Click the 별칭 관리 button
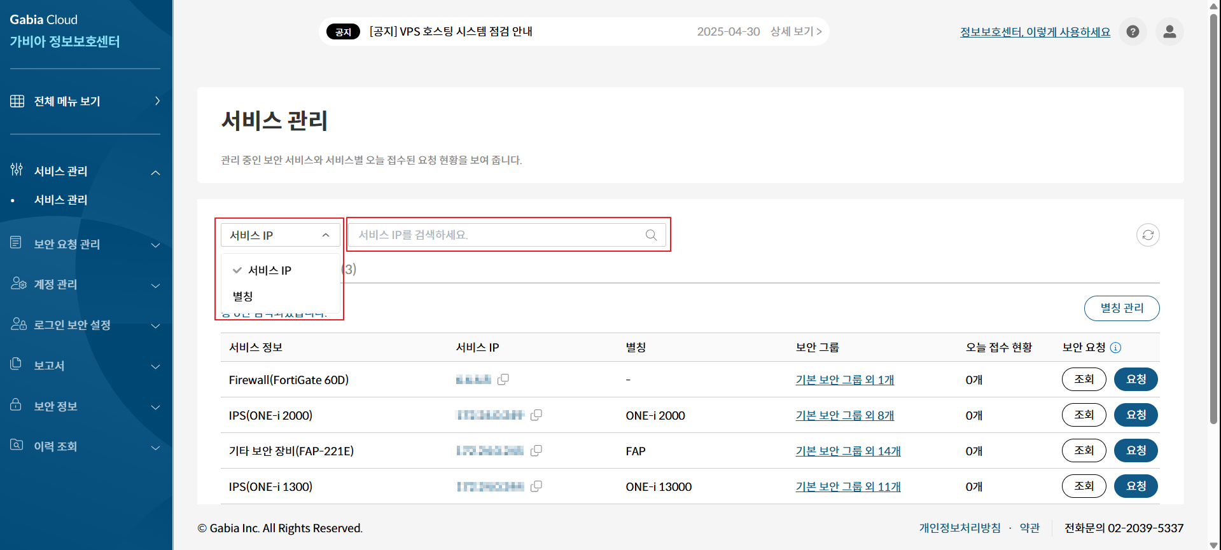This screenshot has width=1221, height=550. coord(1121,308)
